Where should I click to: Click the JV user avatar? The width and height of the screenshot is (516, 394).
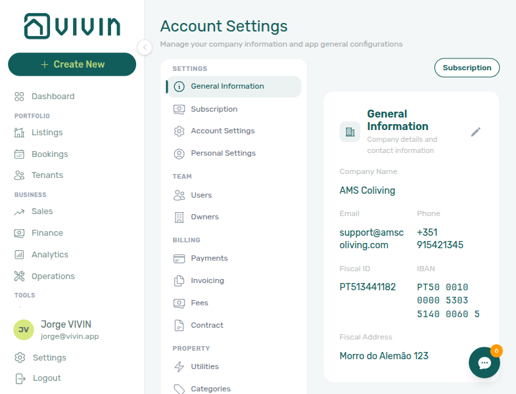coord(24,330)
